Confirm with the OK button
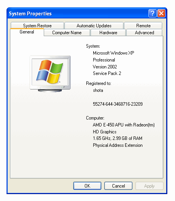This screenshot has width=175, height=201. 87,186
